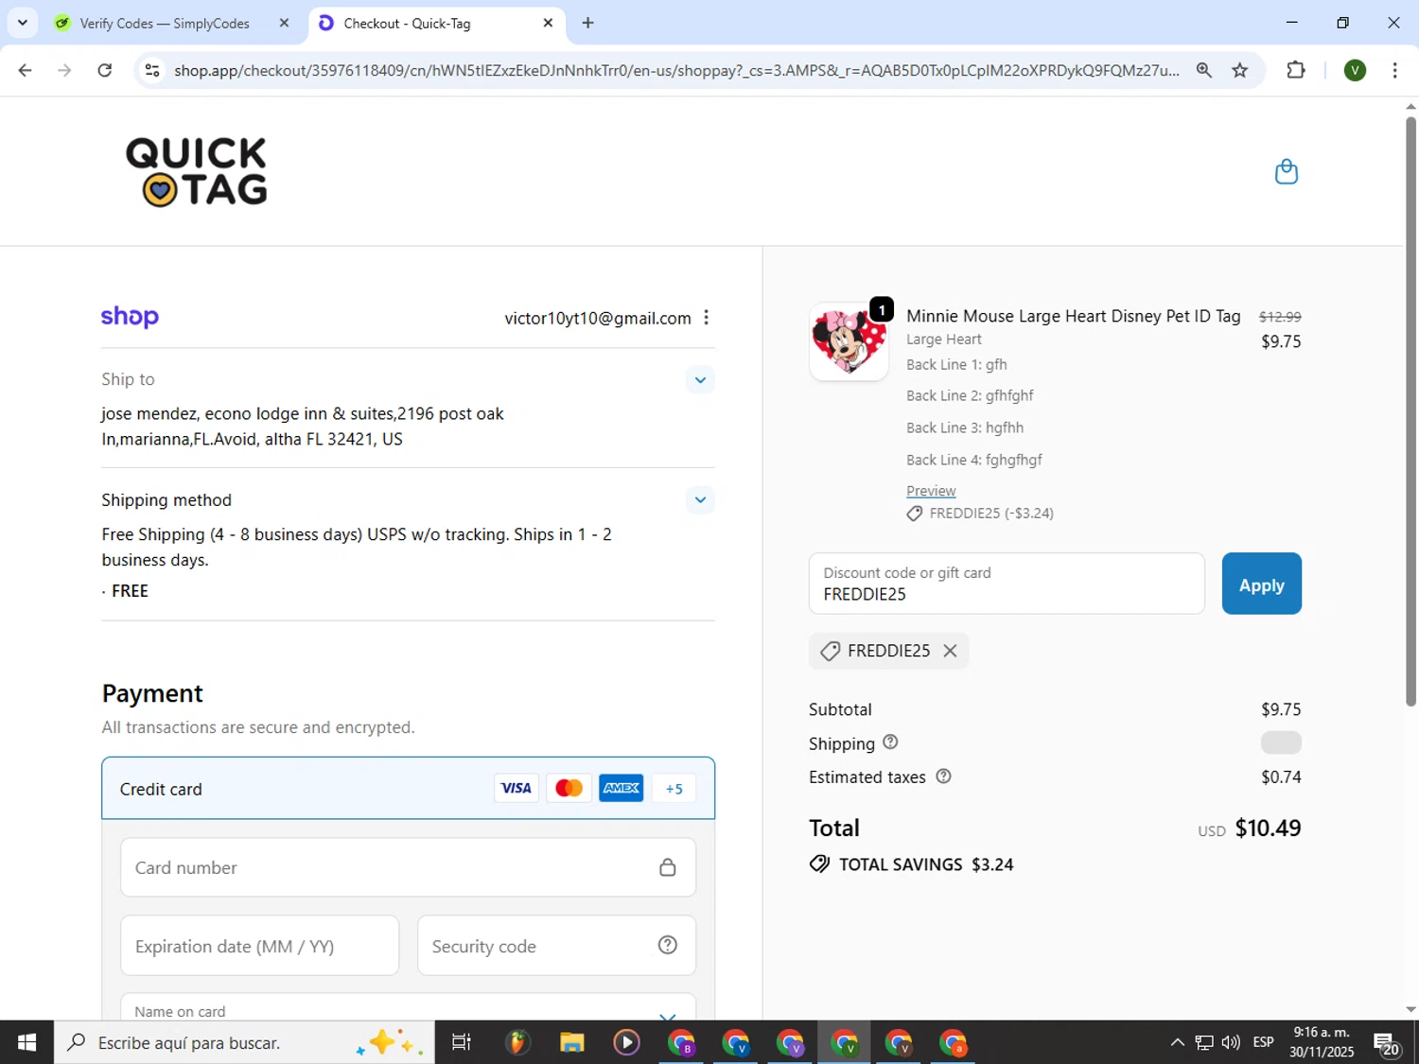Click the shipping help question icon
This screenshot has height=1064, width=1419.
coord(890,742)
